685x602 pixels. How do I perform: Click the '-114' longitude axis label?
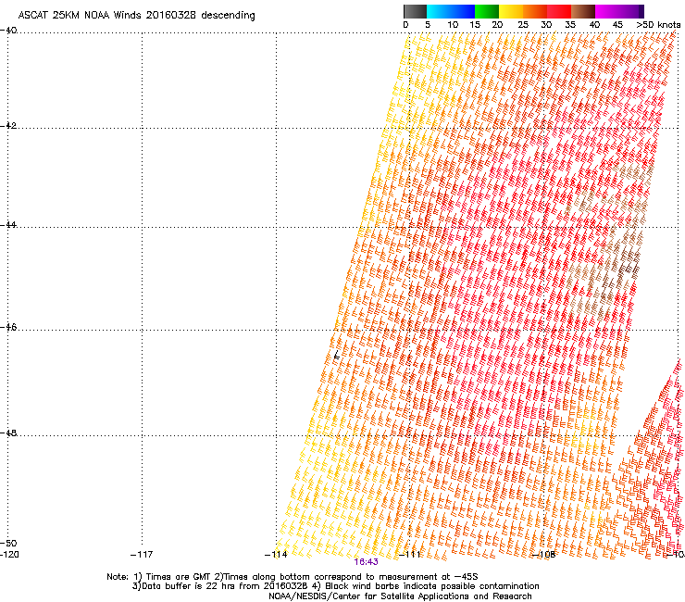click(276, 555)
